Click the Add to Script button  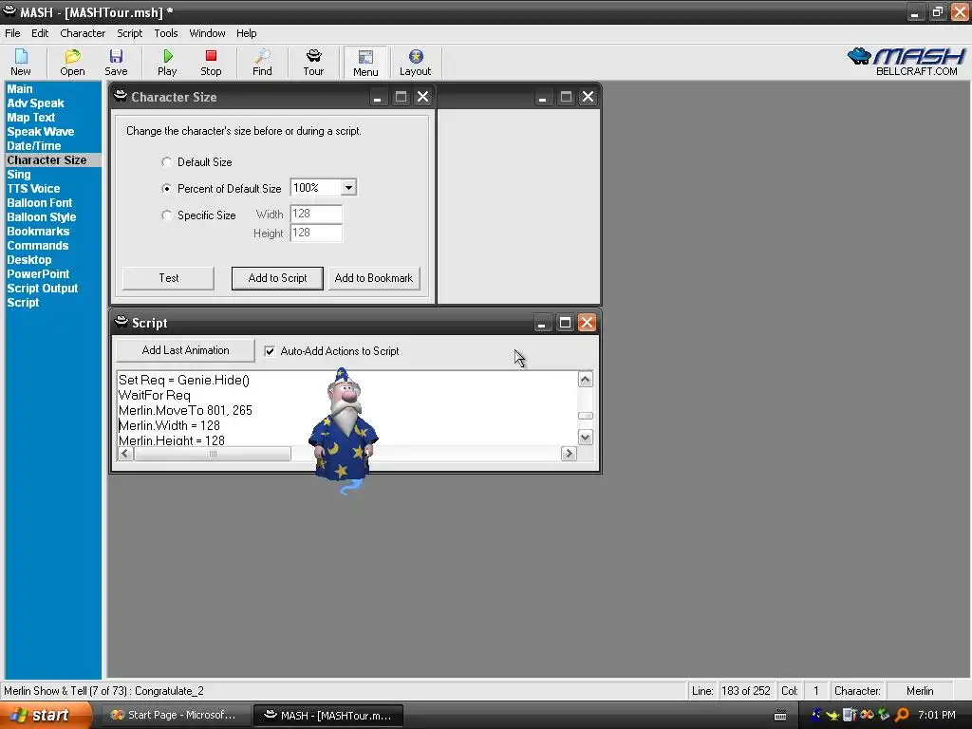pyautogui.click(x=277, y=278)
